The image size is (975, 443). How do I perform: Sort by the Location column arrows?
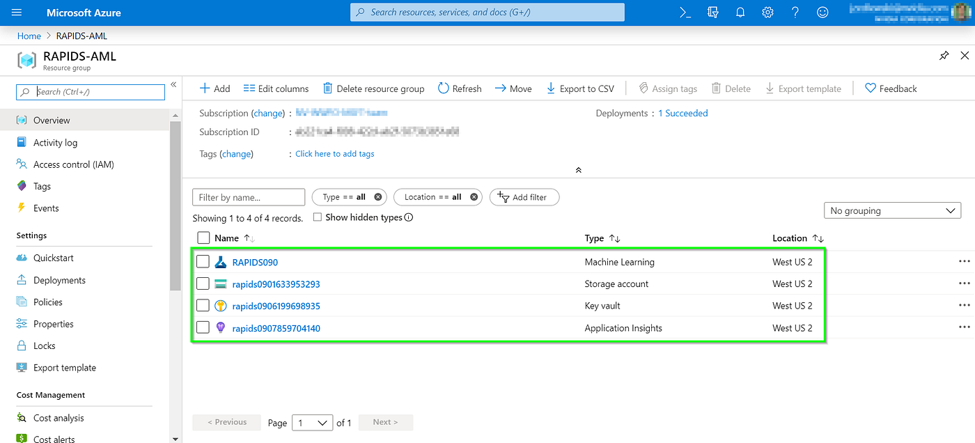(818, 238)
